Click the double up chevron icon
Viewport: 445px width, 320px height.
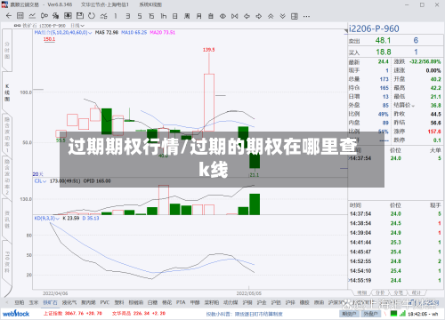pyautogui.click(x=271, y=16)
